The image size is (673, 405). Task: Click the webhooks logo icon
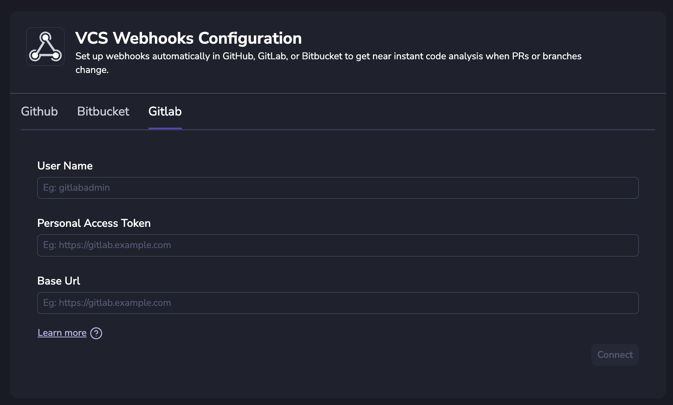(45, 46)
